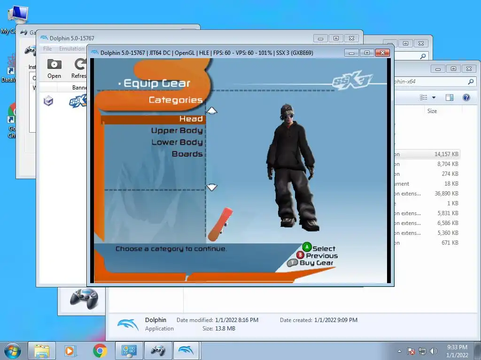Image resolution: width=481 pixels, height=360 pixels.
Task: Click the SSX banner in Dolphin game list
Action: 78,101
